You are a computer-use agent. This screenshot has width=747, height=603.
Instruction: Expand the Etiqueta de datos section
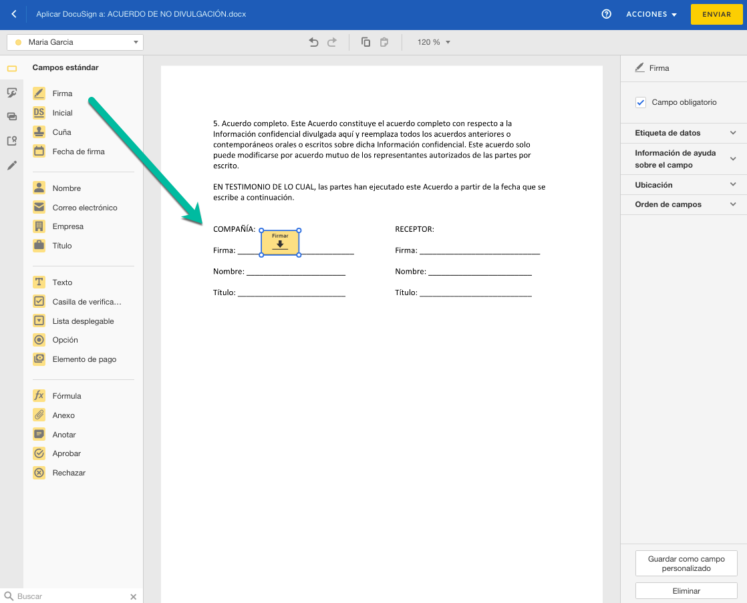(x=684, y=133)
